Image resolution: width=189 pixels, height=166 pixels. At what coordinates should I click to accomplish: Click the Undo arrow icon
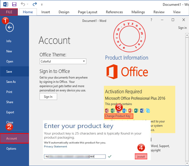23,4
